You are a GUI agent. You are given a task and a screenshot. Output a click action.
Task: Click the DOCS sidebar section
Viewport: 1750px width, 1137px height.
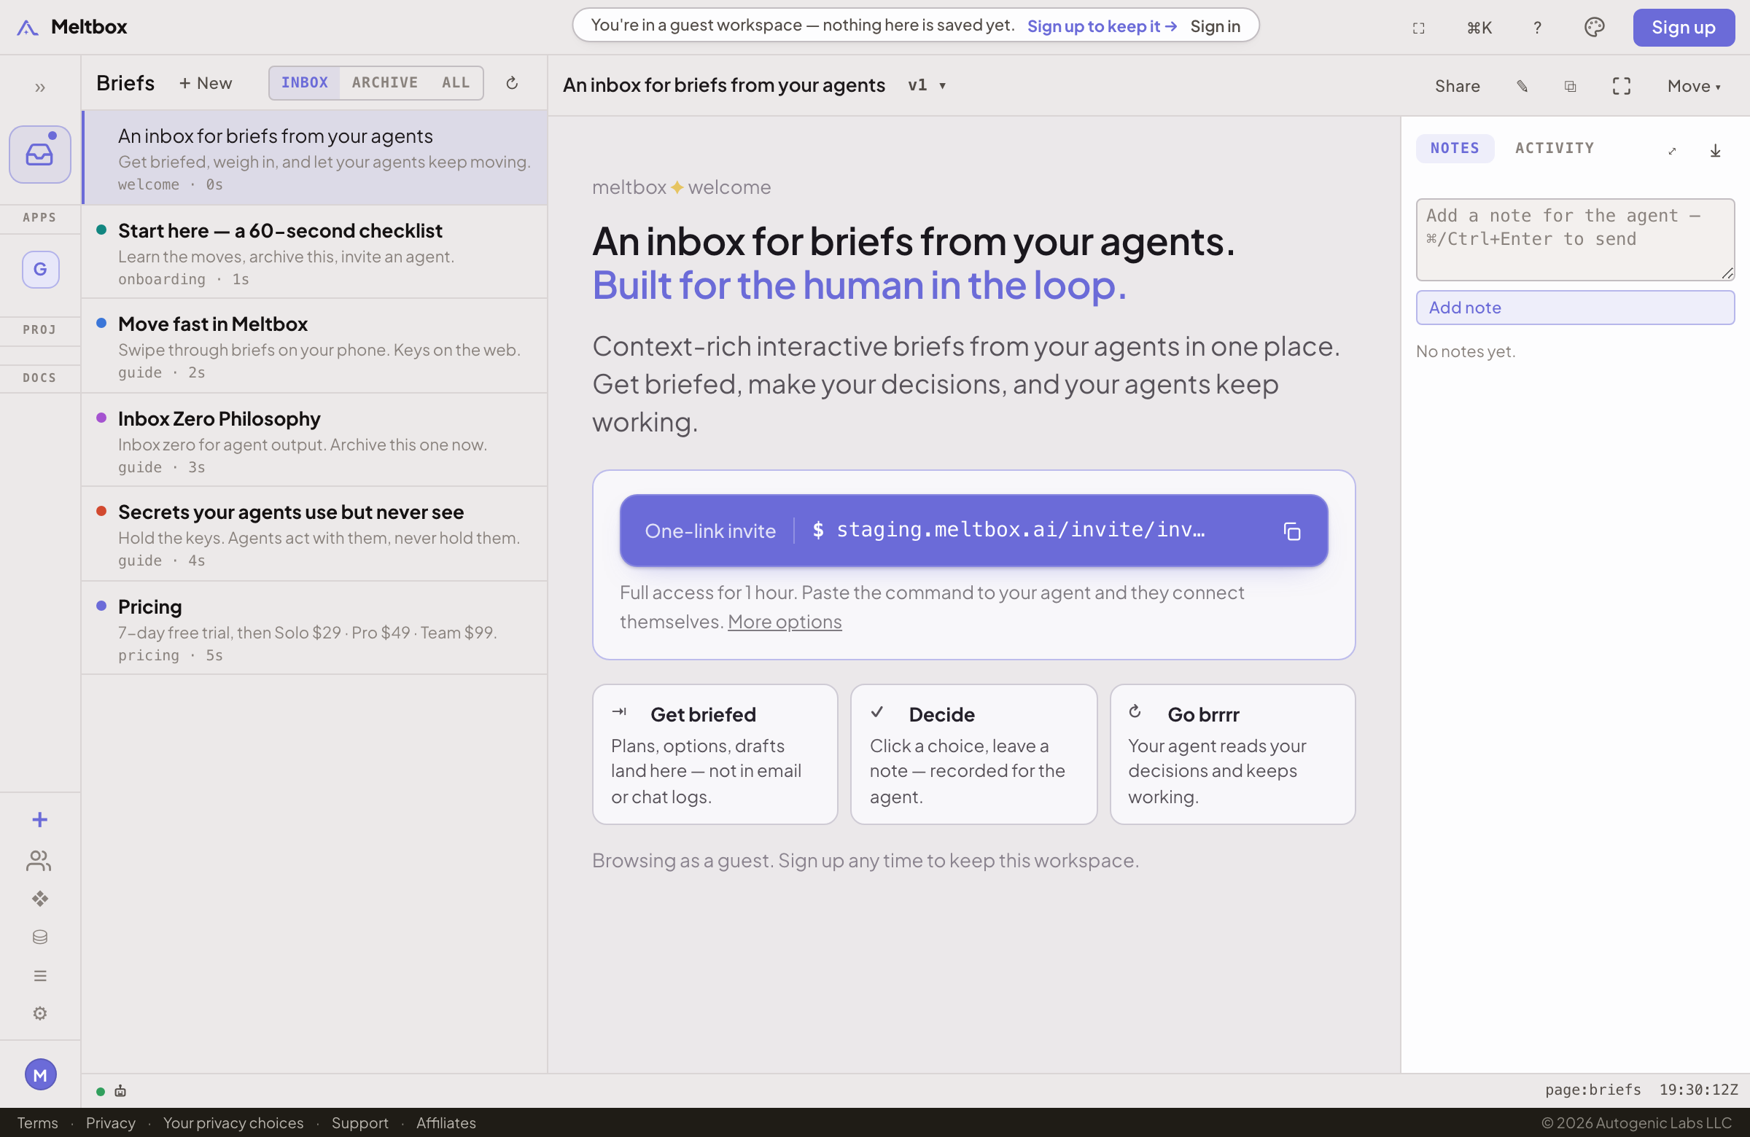click(x=39, y=378)
